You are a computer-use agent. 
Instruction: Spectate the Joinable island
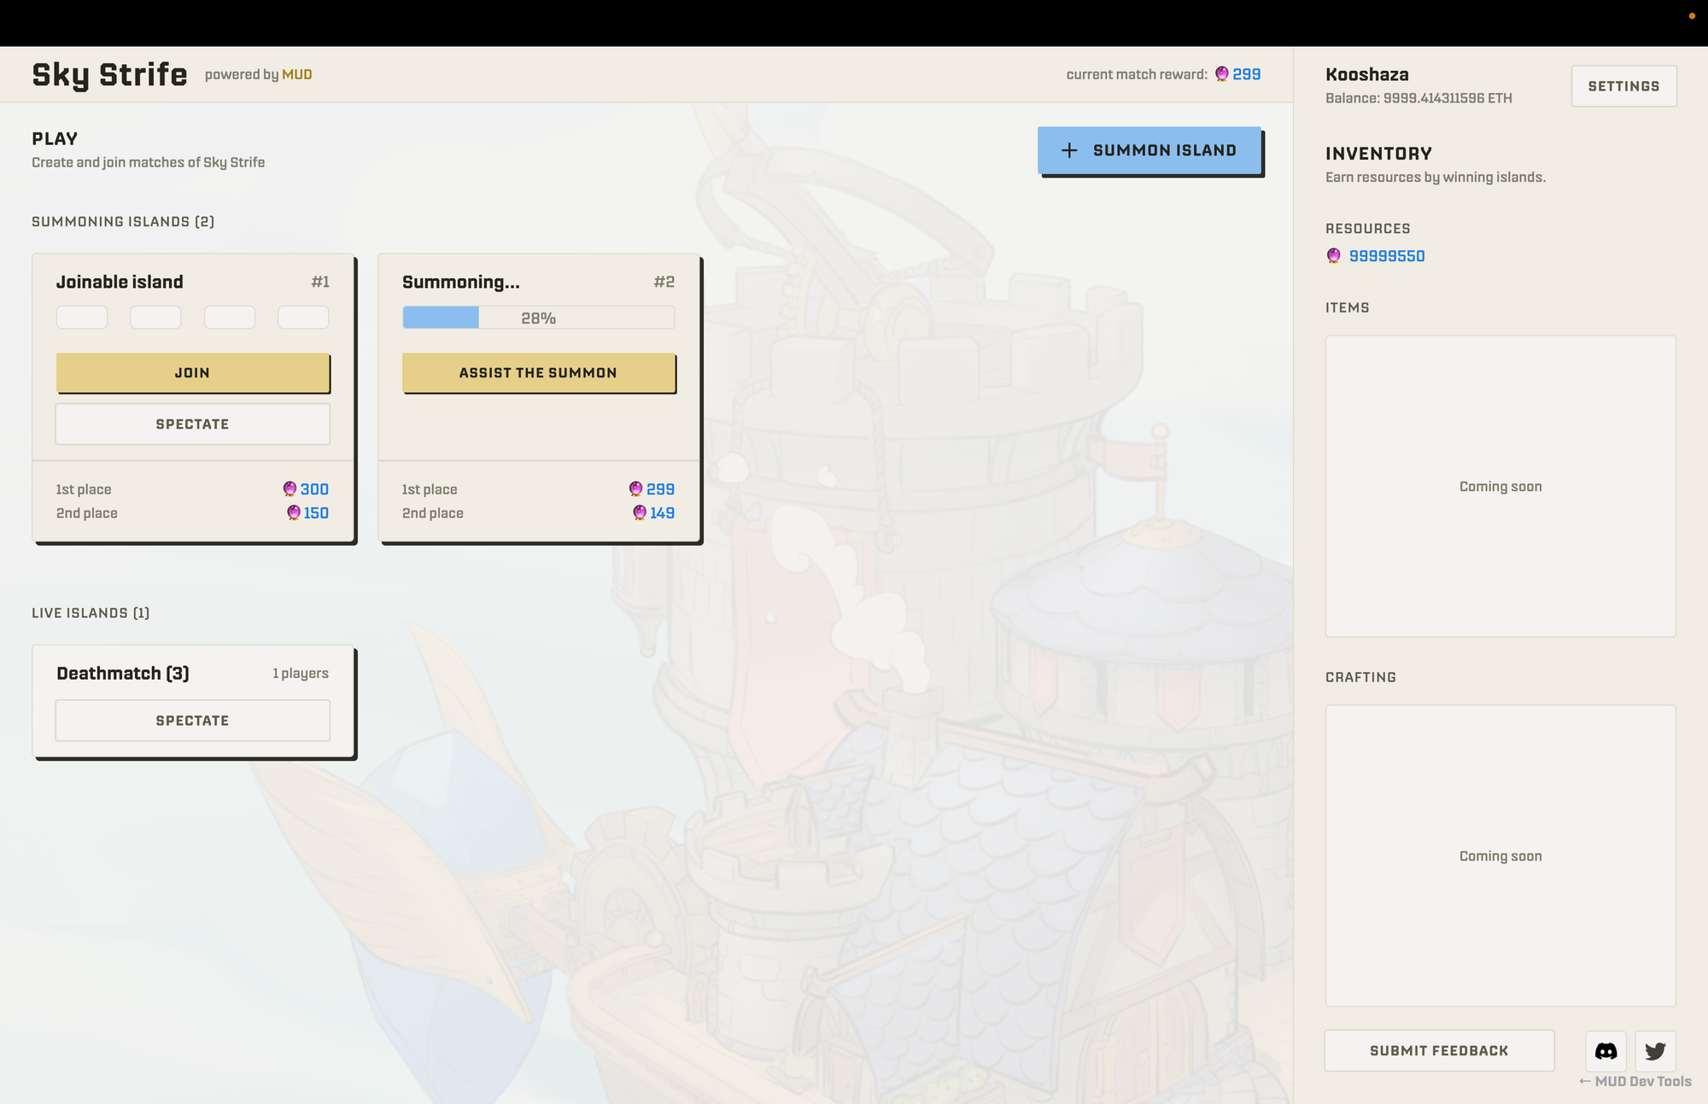193,424
